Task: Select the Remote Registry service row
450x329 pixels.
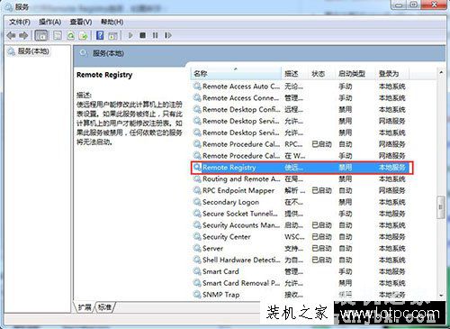Action: pos(301,168)
